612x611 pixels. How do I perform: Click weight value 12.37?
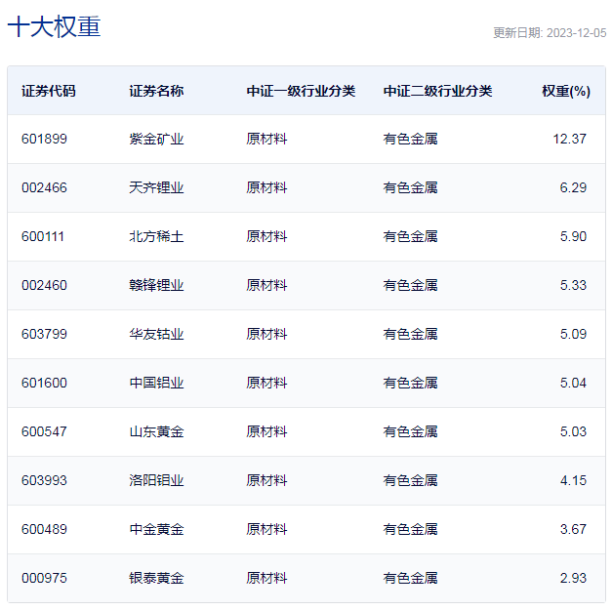(x=569, y=139)
